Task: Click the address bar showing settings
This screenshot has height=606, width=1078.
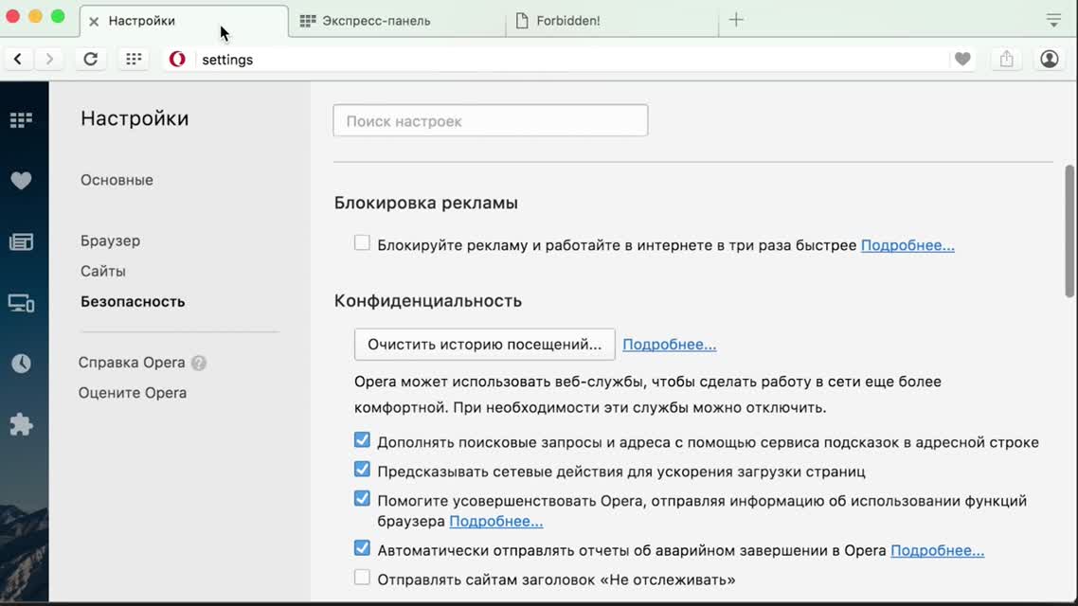Action: tap(570, 60)
